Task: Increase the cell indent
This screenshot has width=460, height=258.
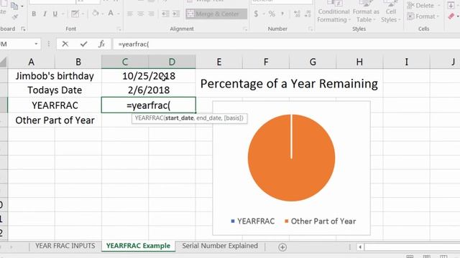Action: coord(175,14)
